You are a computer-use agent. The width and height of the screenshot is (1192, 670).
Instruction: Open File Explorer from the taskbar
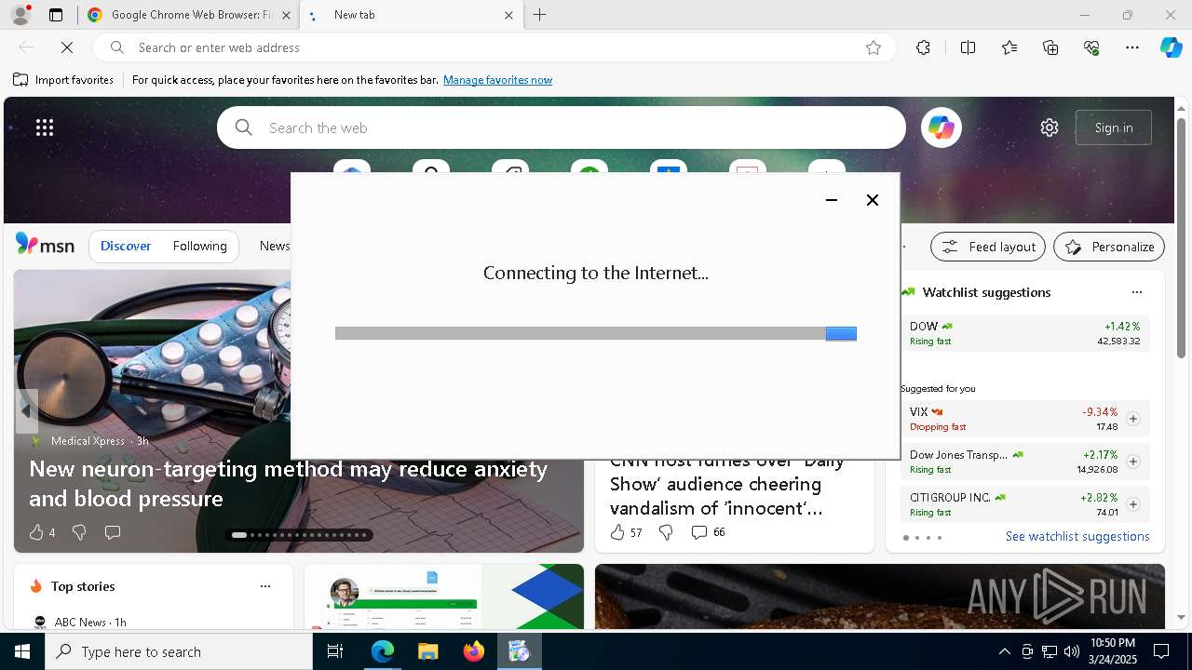pos(427,651)
